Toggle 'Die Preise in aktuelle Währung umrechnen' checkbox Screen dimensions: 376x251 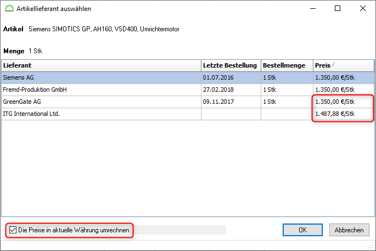pos(13,230)
